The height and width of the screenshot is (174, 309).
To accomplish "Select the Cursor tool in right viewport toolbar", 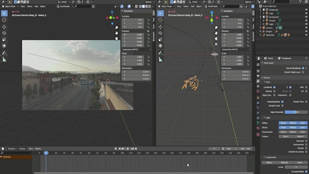I will 160,20.
